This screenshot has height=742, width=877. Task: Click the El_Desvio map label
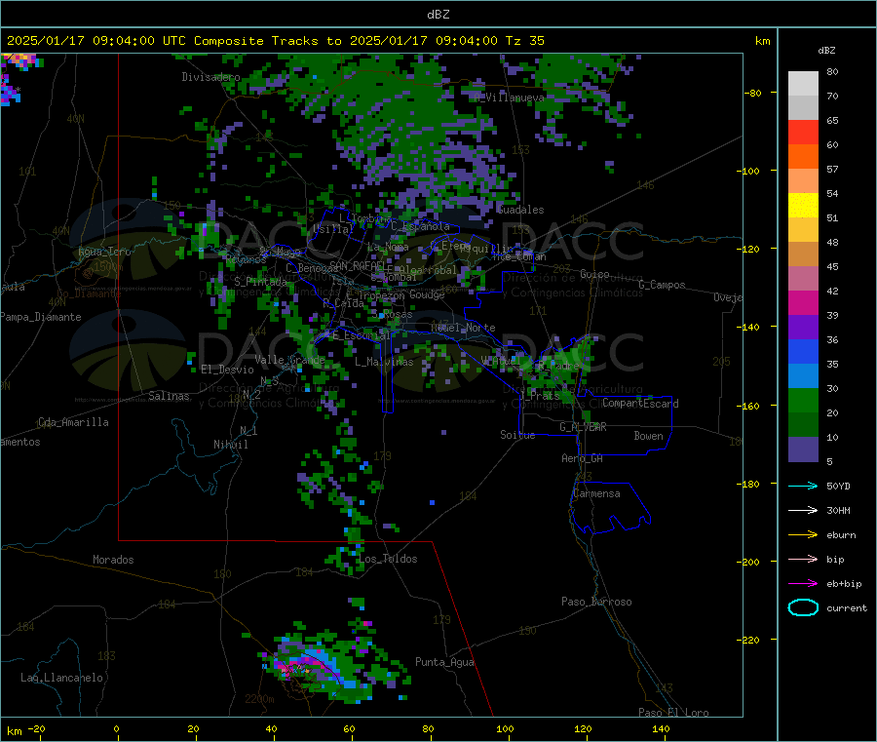228,370
